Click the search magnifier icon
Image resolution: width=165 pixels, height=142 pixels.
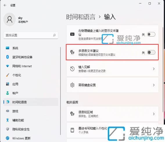click(54, 35)
